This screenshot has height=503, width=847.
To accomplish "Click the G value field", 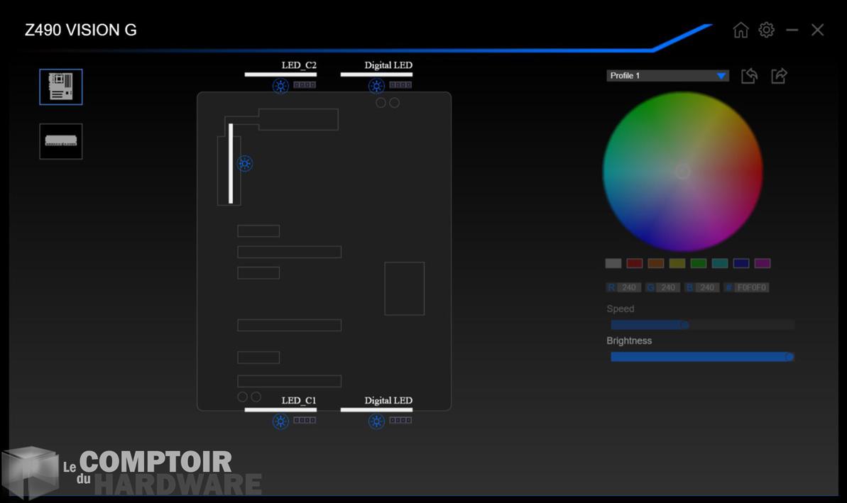I will coord(668,287).
